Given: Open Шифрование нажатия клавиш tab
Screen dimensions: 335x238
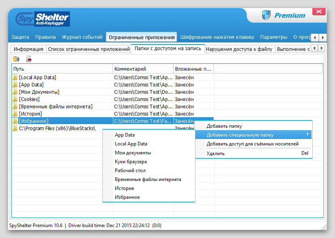Looking at the screenshot, I should [x=217, y=37].
